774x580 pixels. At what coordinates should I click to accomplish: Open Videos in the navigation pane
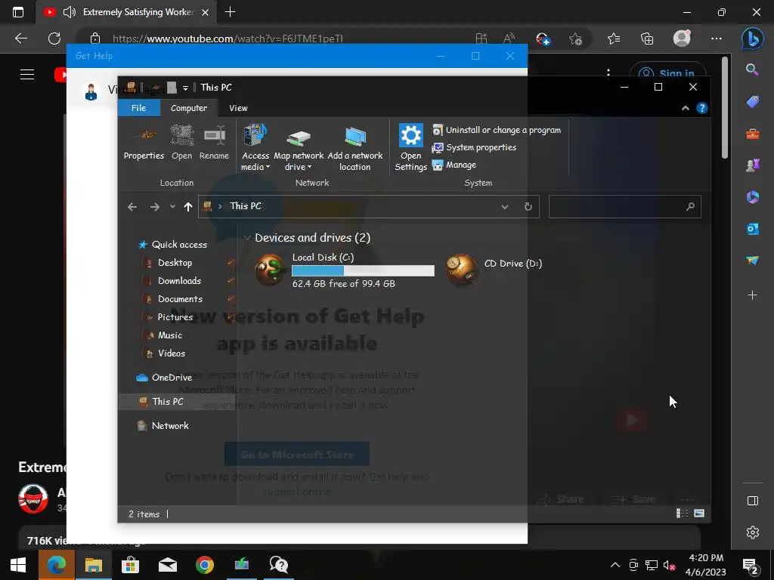click(172, 353)
